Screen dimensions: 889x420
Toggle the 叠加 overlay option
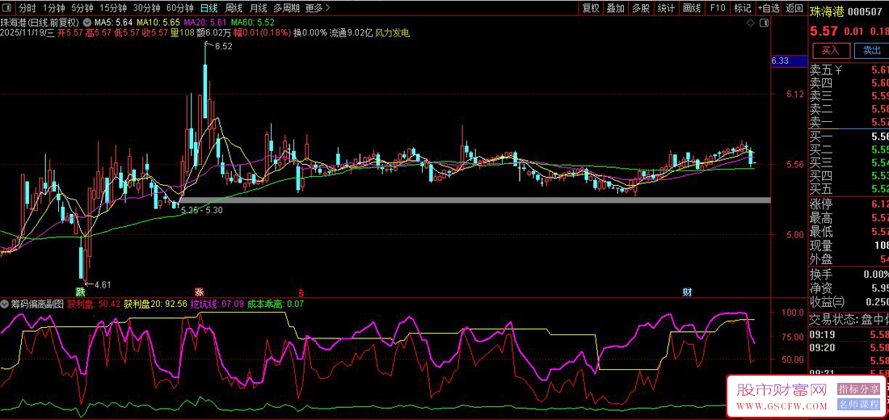tap(616, 8)
